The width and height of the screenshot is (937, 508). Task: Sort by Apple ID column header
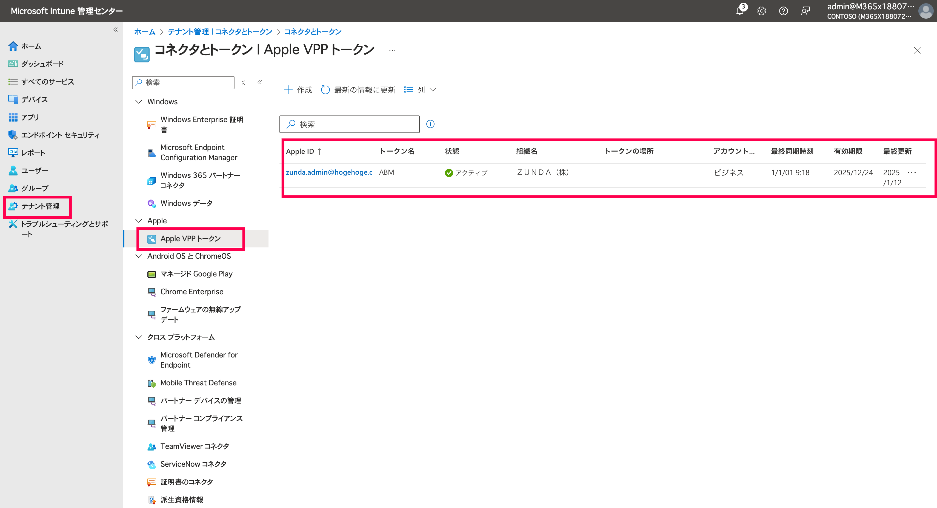304,151
